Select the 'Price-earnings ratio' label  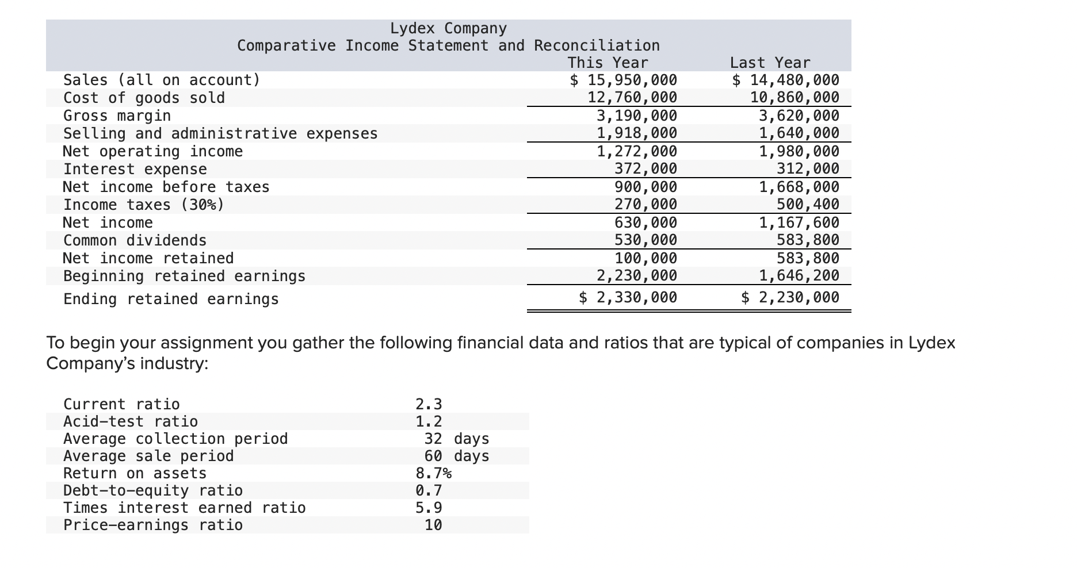click(x=153, y=525)
